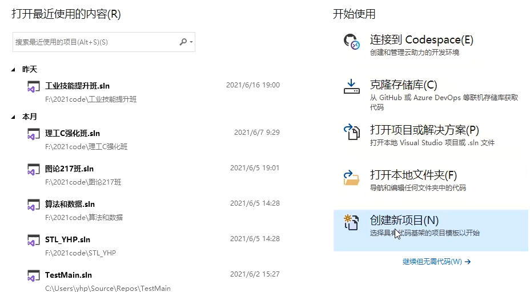This screenshot has height=292, width=530.
Task: Collapse the 本月 group
Action: pyautogui.click(x=14, y=117)
